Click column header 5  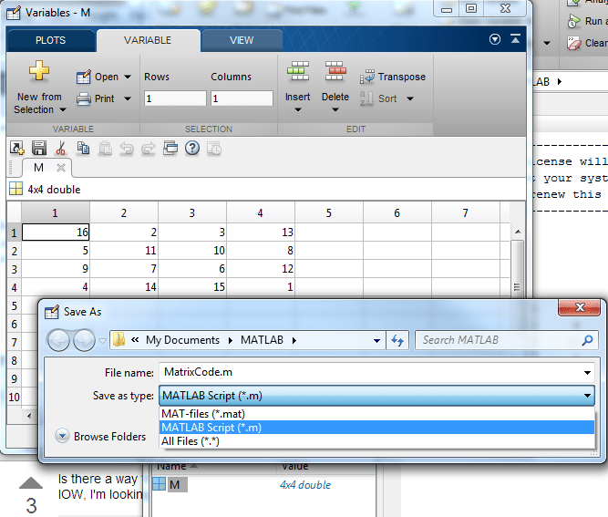click(329, 213)
